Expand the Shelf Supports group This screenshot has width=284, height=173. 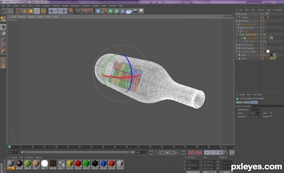(x=237, y=48)
